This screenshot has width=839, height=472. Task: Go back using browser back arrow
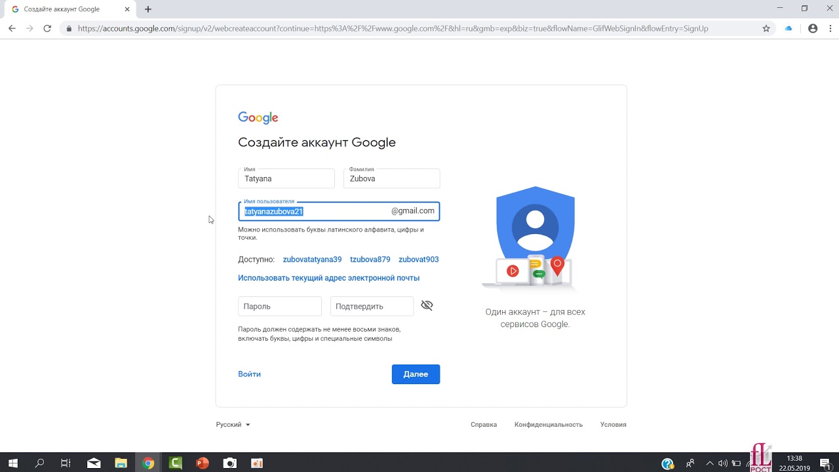tap(12, 29)
